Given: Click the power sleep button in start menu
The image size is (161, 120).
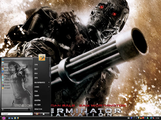Looking at the screenshot, I should (x=37, y=114).
